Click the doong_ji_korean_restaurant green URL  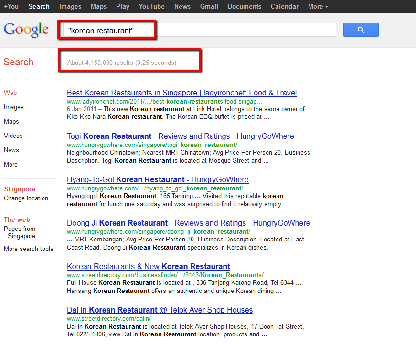(x=159, y=232)
